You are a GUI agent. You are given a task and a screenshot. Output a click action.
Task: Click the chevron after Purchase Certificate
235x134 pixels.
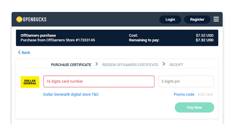(97, 64)
